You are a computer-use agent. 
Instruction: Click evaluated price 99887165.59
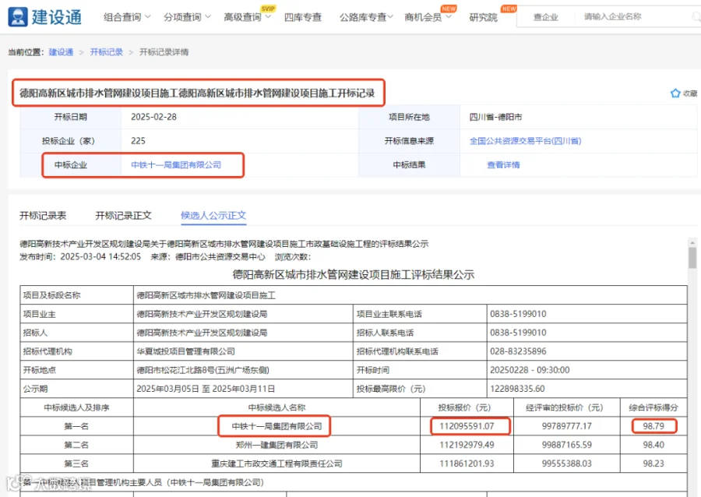(567, 445)
